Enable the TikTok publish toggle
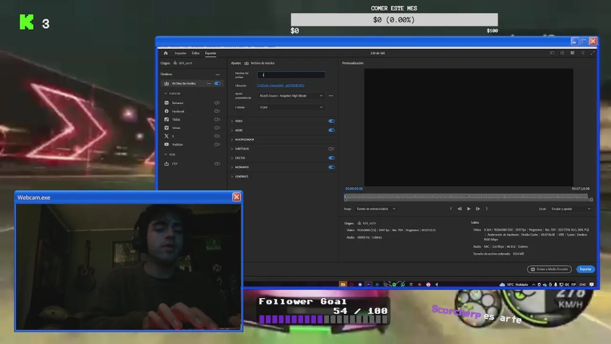 [217, 119]
